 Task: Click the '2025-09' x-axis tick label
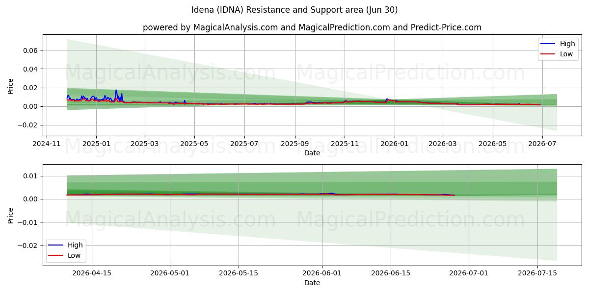[295, 144]
